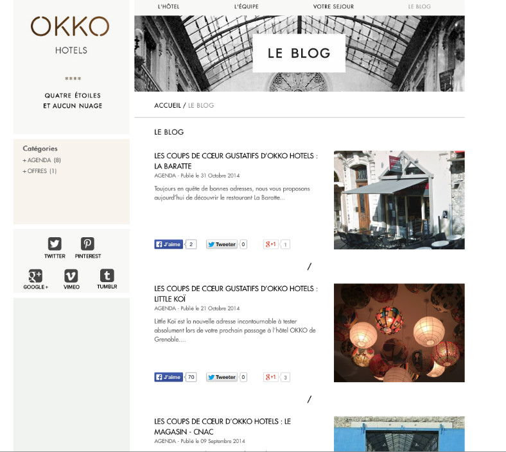Image resolution: width=506 pixels, height=452 pixels.
Task: Open the L'ÉQUIPE menu item
Action: click(x=246, y=6)
